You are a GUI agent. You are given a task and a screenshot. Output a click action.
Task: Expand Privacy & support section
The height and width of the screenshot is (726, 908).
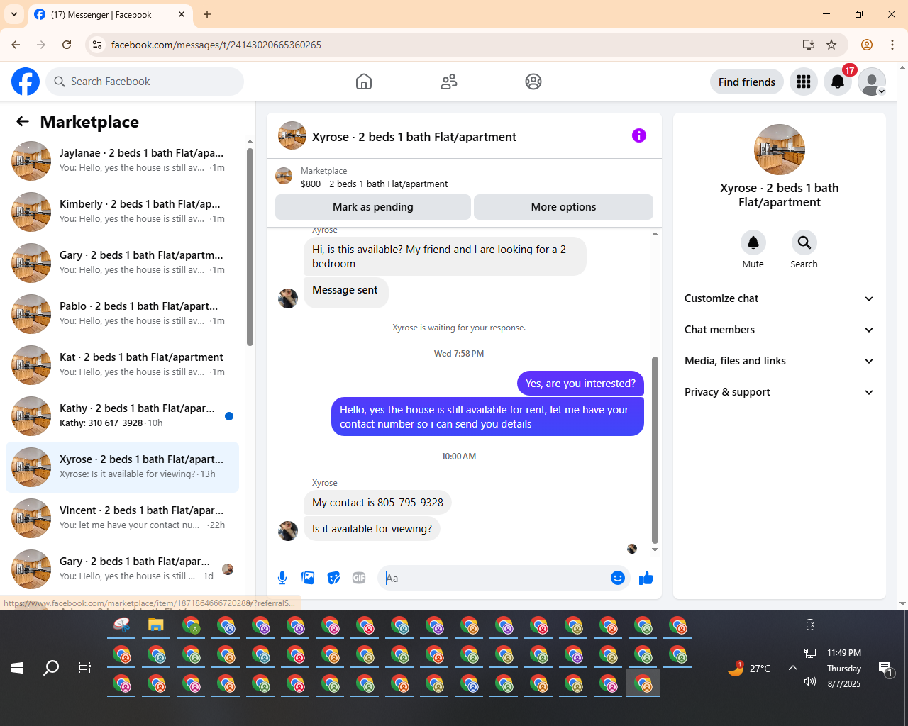pos(779,392)
